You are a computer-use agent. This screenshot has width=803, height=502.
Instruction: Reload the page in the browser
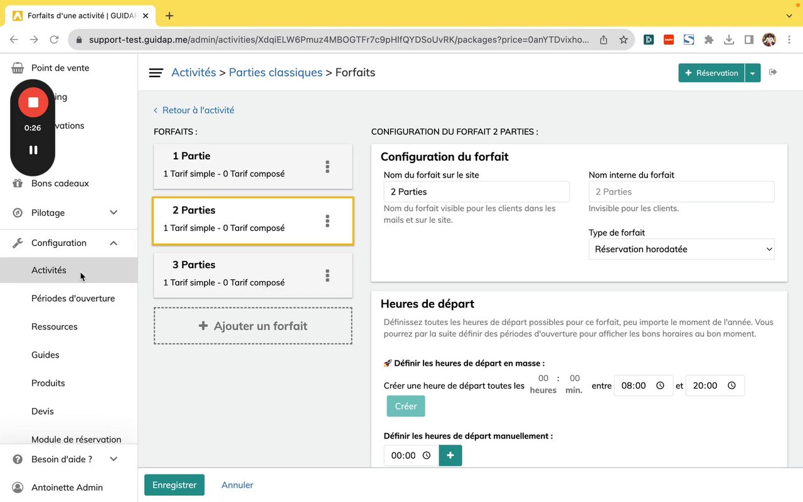pyautogui.click(x=55, y=40)
